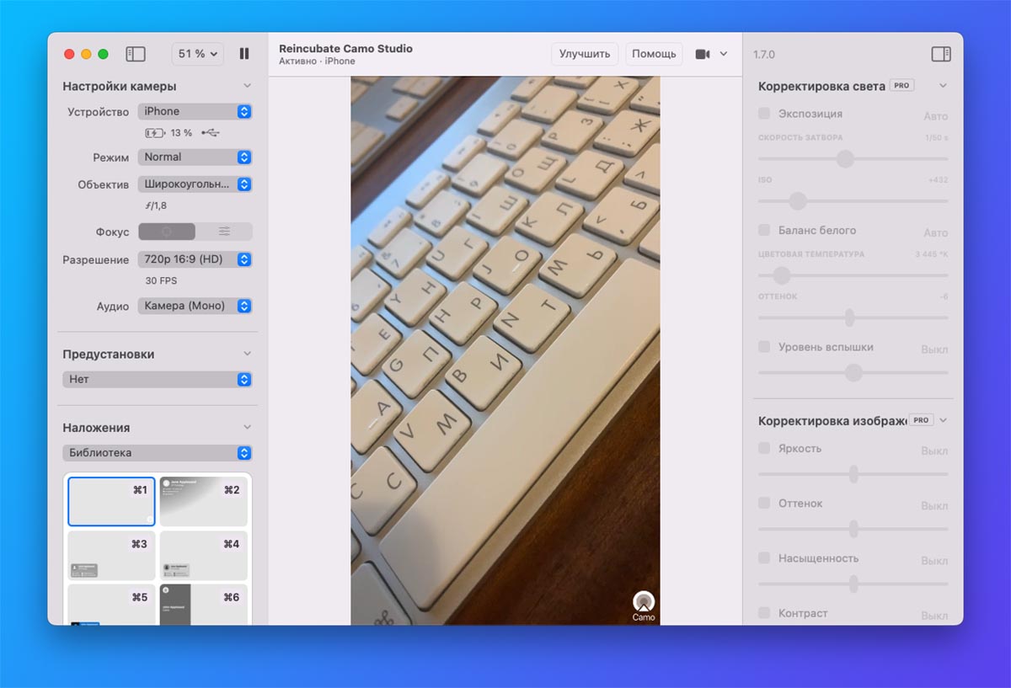Collapse the Наложения section
The width and height of the screenshot is (1011, 688).
pyautogui.click(x=247, y=427)
